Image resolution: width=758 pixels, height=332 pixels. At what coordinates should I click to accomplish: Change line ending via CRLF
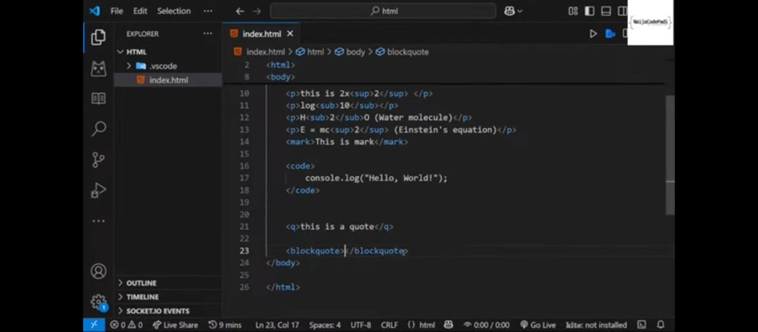(x=390, y=325)
